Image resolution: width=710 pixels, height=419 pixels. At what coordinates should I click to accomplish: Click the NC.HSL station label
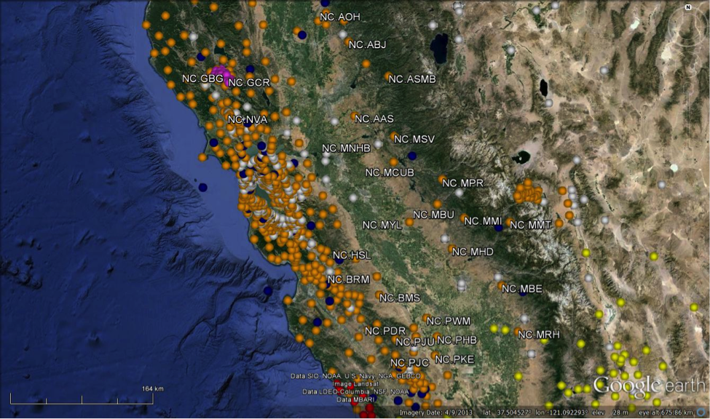tap(352, 255)
